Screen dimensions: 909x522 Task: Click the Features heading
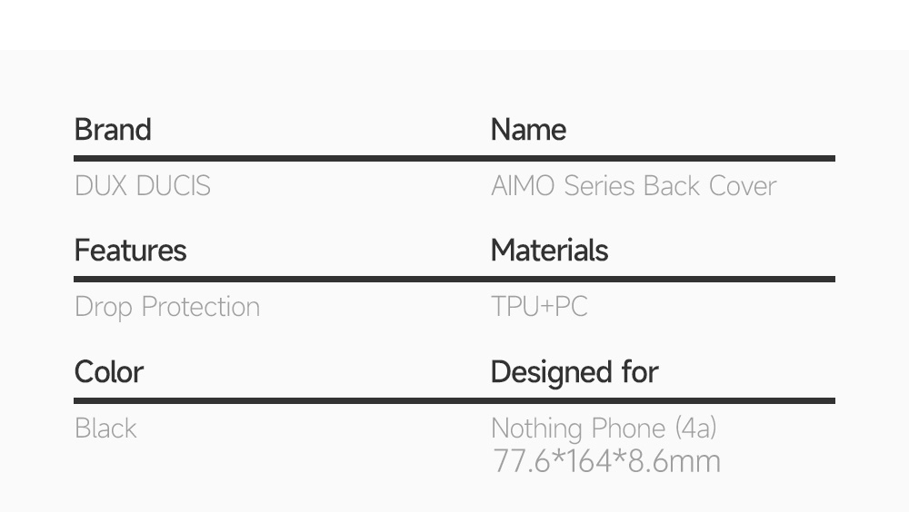tap(130, 251)
